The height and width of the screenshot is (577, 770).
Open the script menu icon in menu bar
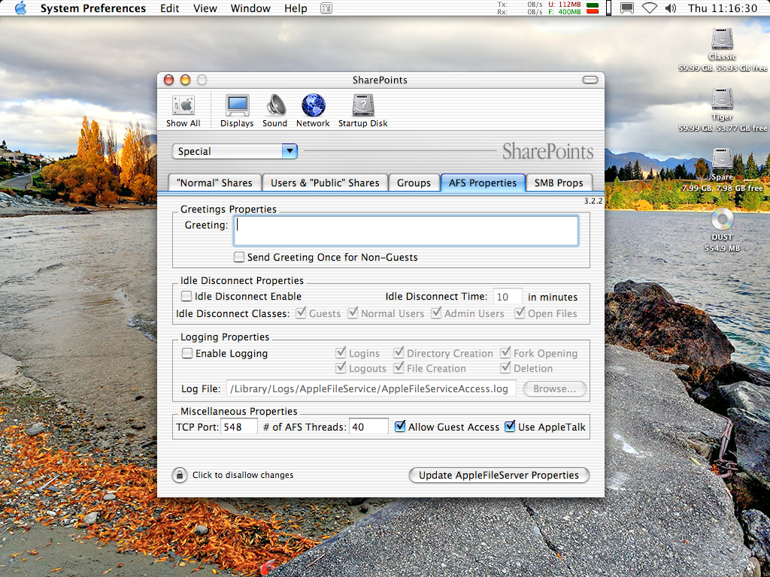click(x=326, y=8)
